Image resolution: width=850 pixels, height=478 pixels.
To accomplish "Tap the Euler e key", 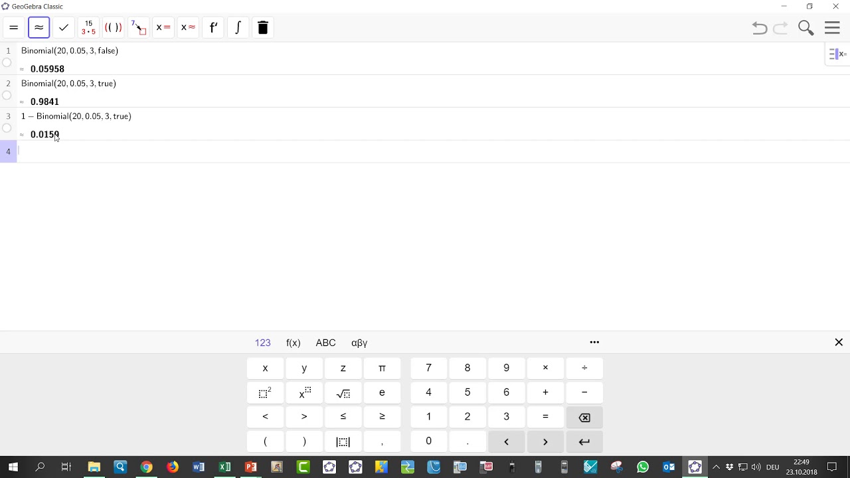I will [x=382, y=392].
